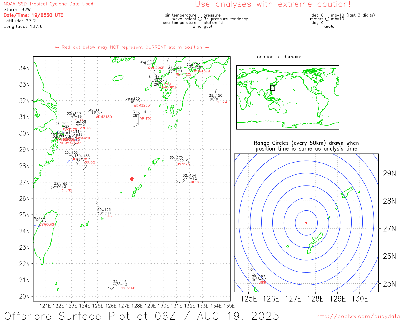This screenshot has height=320, width=400.
Task: Click station ID QWNB9QF
Action: coord(156,68)
